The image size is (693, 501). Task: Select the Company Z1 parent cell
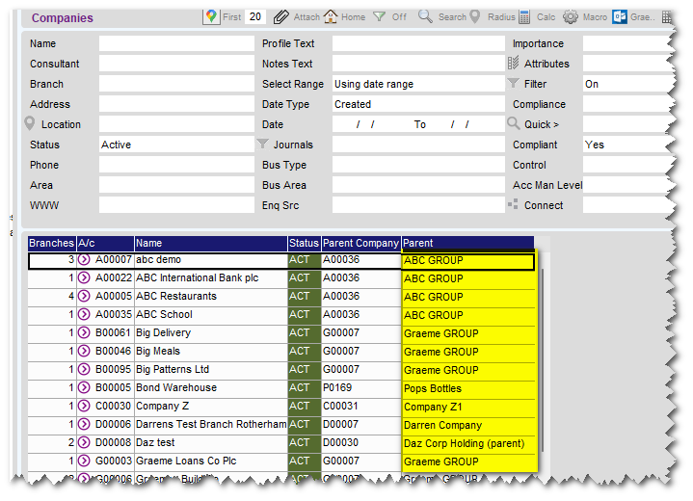[x=468, y=407]
